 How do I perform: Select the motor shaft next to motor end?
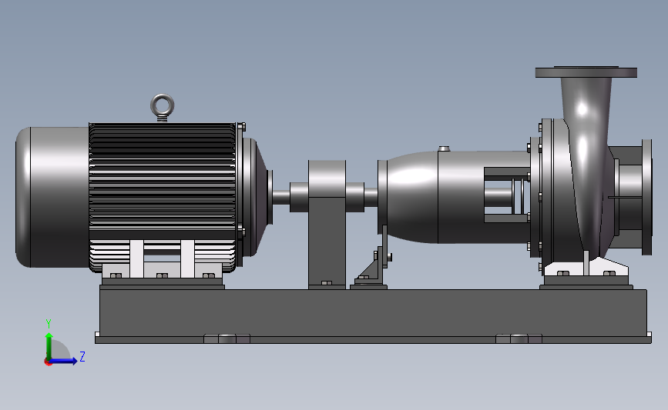coord(281,197)
